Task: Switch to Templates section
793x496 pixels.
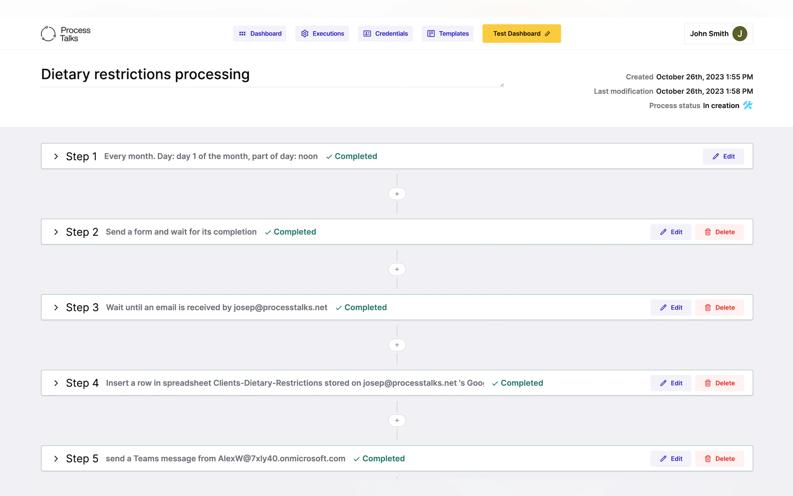Action: pyautogui.click(x=447, y=34)
